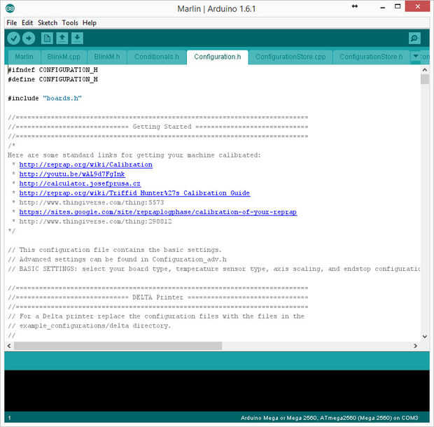Screen dimensions: 434x427
Task: Click the 'BASIC SETTINGS: select your board type' comment
Action: coord(213,269)
